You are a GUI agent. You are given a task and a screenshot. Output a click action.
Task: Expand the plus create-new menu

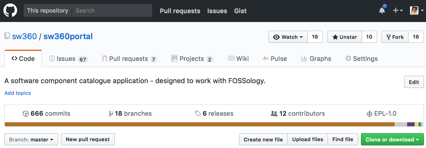pyautogui.click(x=398, y=11)
